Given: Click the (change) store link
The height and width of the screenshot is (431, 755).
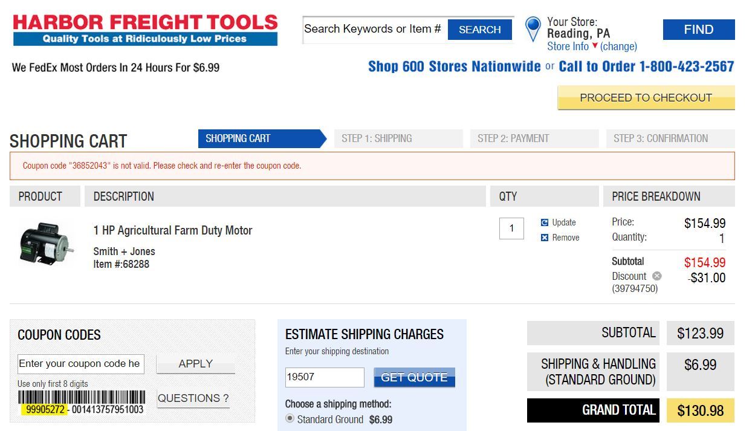Looking at the screenshot, I should click(x=618, y=46).
